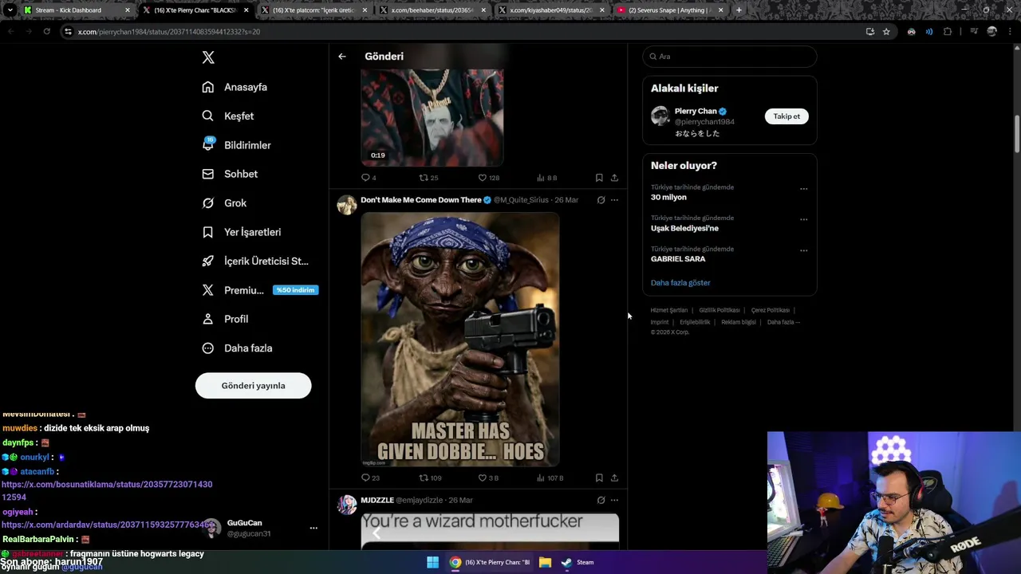This screenshot has width=1021, height=574.
Task: Open MJDZZLE profile avatar
Action: 347,505
